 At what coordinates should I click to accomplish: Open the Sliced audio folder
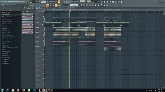pos(6,57)
